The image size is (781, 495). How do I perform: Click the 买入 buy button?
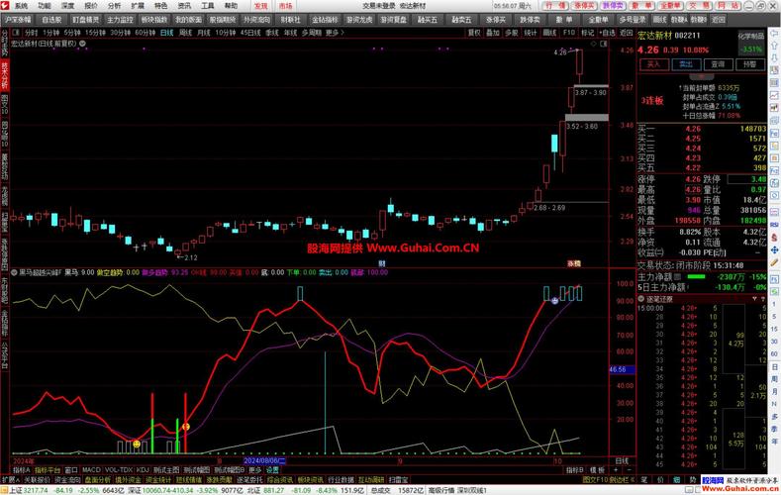tap(653, 64)
